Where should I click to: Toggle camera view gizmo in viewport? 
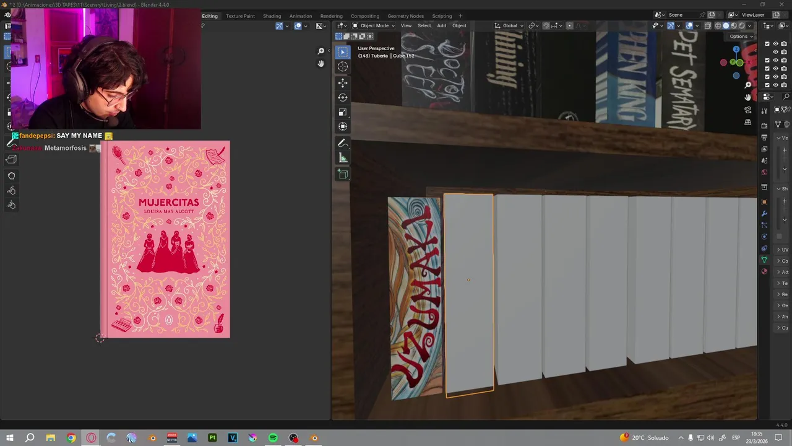(748, 110)
